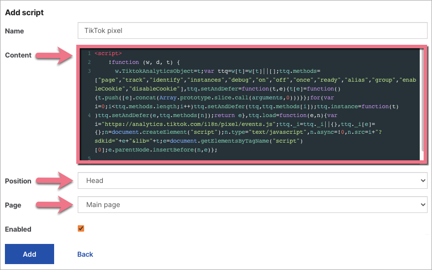
Task: Expand the Page dropdown showing Main page
Action: click(x=252, y=205)
